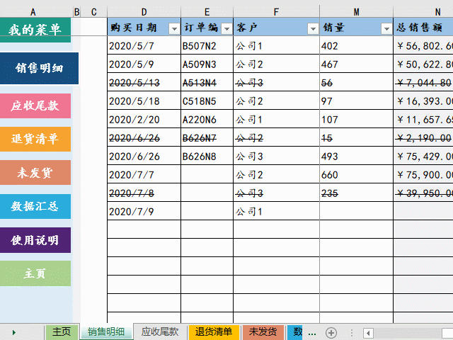
Task: Open the purple 使用说明 button
Action: coord(35,240)
